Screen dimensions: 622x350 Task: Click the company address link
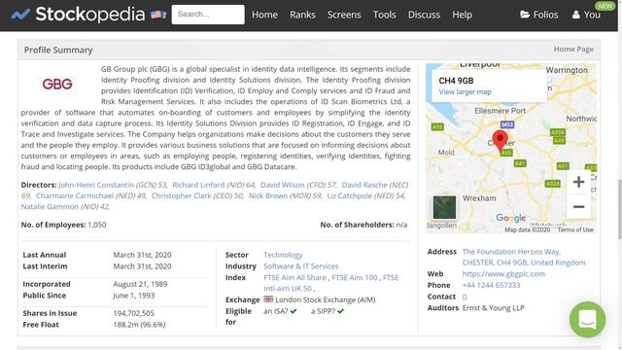tap(524, 257)
